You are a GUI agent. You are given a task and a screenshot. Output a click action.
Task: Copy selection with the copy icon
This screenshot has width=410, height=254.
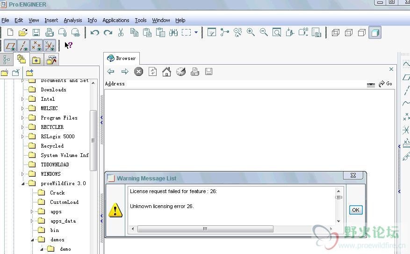pos(134,32)
